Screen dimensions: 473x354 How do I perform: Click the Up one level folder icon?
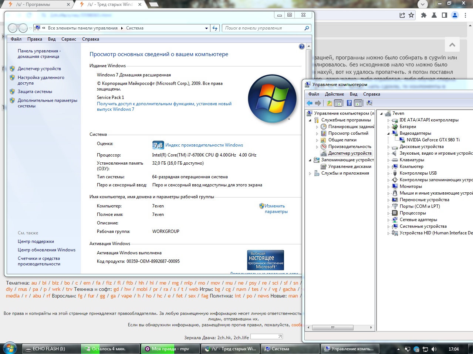[x=329, y=103]
